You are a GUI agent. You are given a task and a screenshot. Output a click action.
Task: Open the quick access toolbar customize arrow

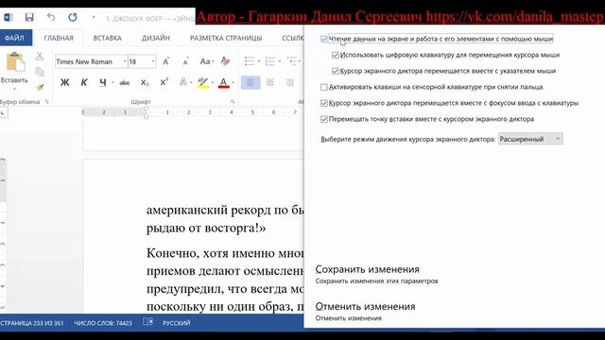click(94, 17)
